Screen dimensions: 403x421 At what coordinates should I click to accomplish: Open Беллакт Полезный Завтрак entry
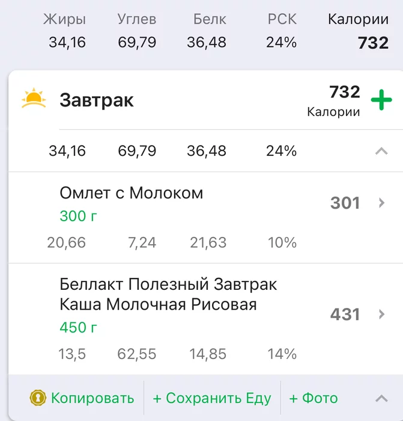coord(205,319)
